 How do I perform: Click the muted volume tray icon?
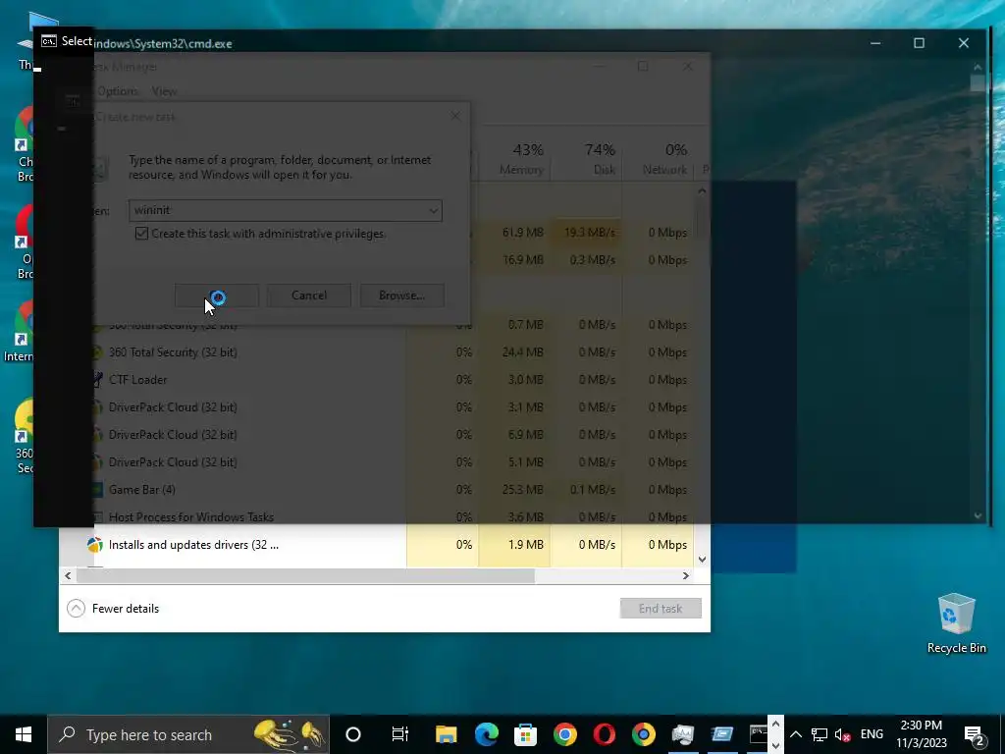[x=843, y=734]
